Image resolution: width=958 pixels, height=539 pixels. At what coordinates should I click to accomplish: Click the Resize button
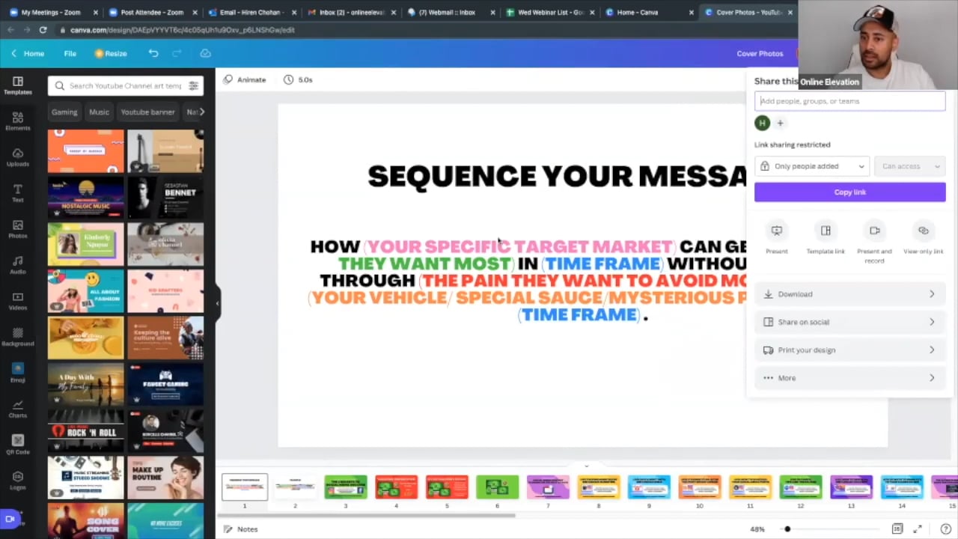[110, 53]
